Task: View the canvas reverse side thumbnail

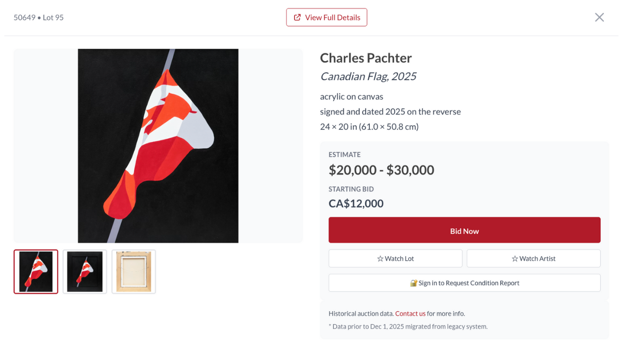Action: pos(134,272)
